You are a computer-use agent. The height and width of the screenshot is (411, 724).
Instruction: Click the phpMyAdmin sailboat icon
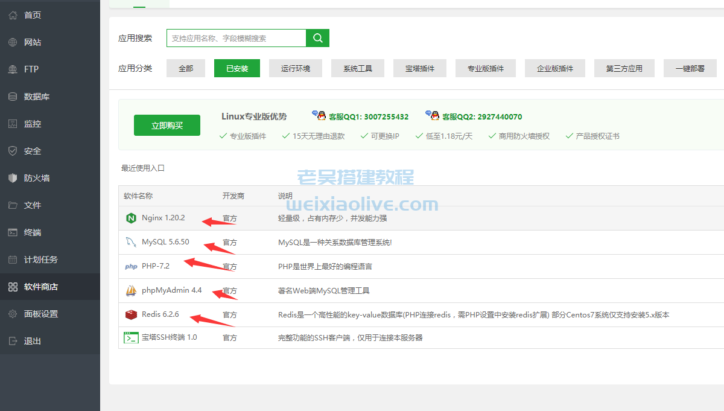tap(131, 290)
